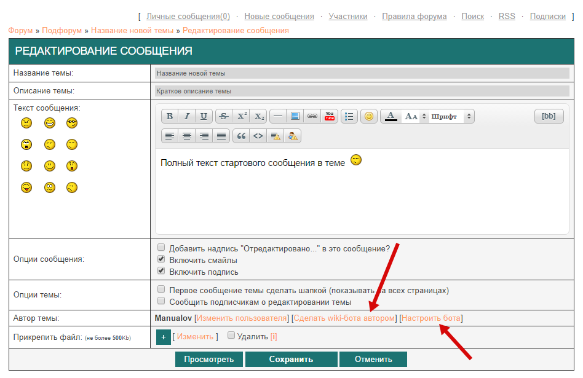Open the "Шрифт" font dropdown
The width and height of the screenshot is (583, 378).
click(451, 116)
